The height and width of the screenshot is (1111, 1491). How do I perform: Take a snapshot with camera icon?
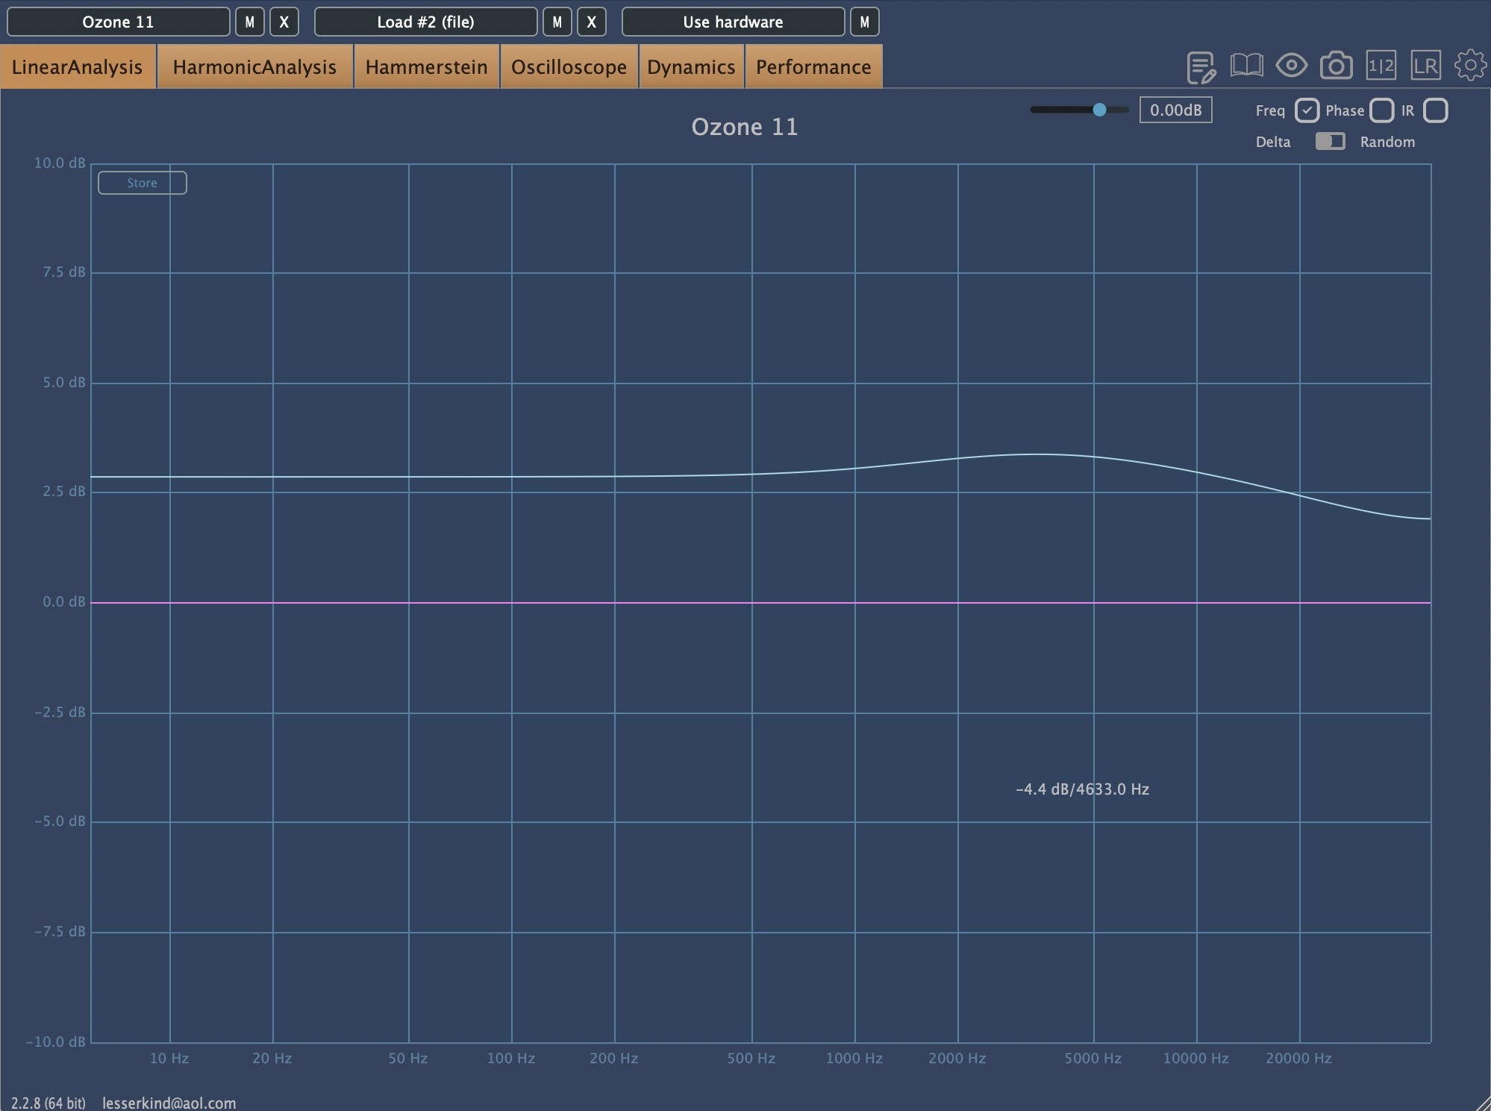point(1336,66)
